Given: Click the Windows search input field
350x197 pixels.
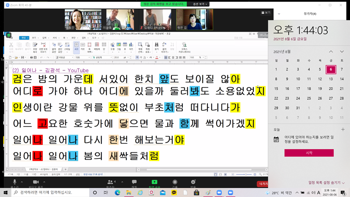Looking at the screenshot, I should [50, 192].
